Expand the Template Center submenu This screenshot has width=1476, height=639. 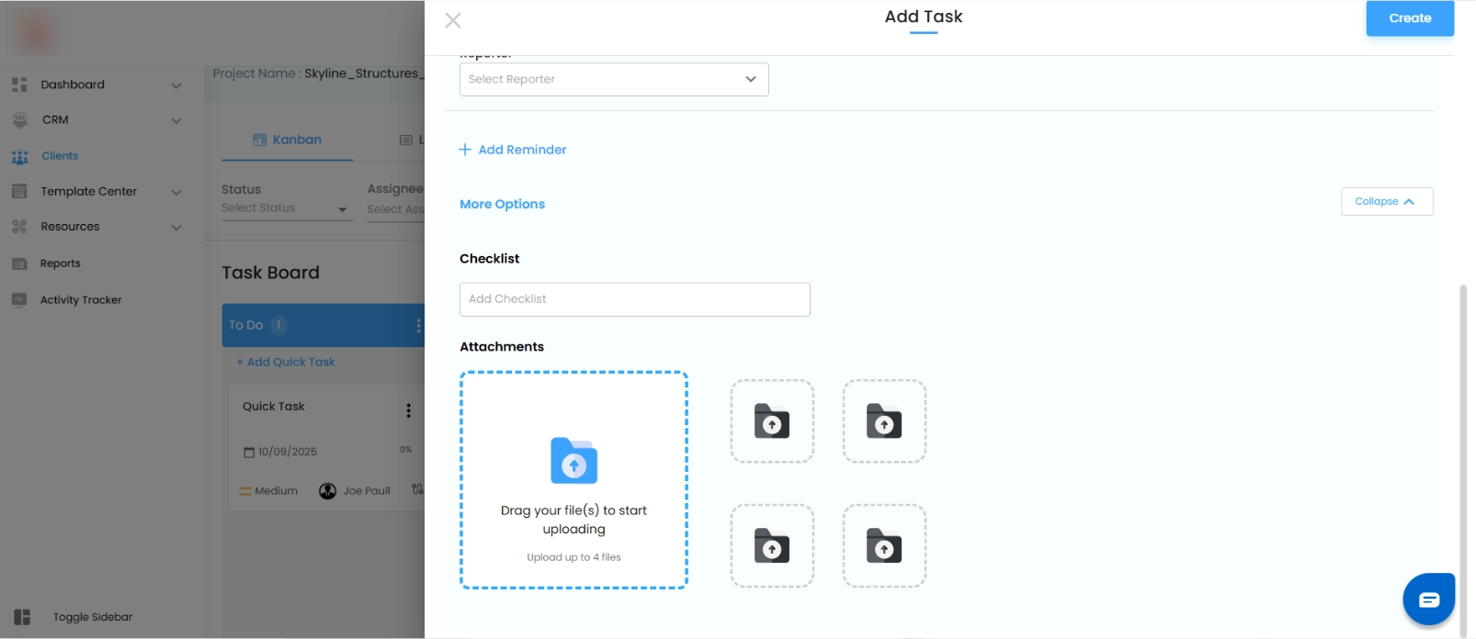[176, 192]
